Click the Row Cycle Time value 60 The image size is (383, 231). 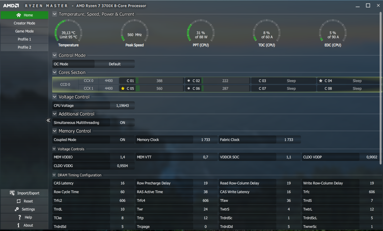tap(122, 192)
